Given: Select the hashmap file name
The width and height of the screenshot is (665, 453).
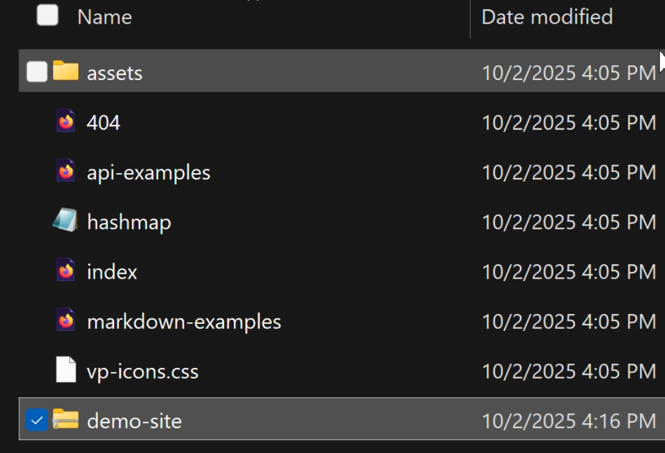Looking at the screenshot, I should [x=129, y=222].
